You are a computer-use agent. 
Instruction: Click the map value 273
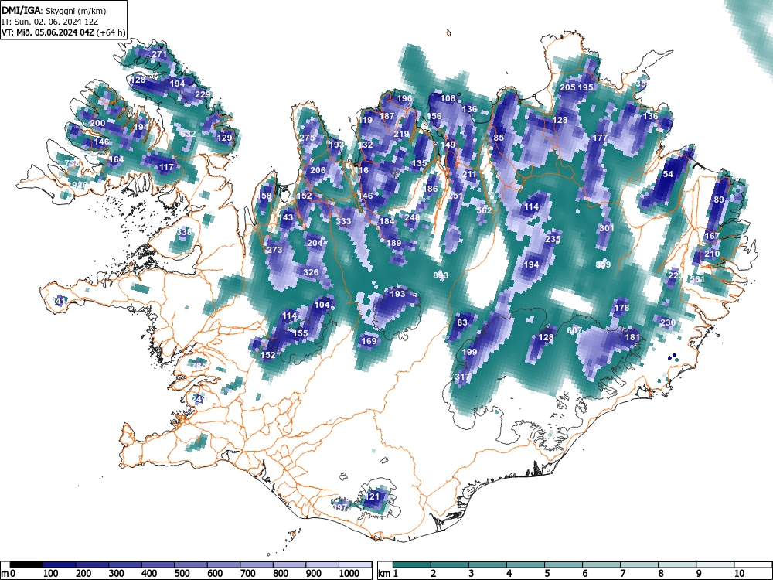coord(274,250)
